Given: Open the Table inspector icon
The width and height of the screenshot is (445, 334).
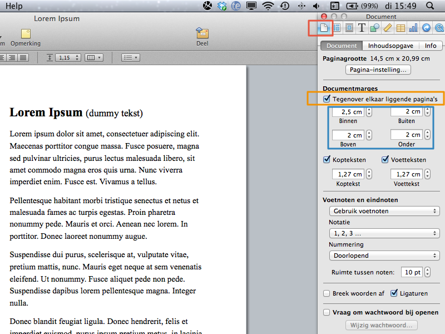Looking at the screenshot, I should [x=400, y=28].
